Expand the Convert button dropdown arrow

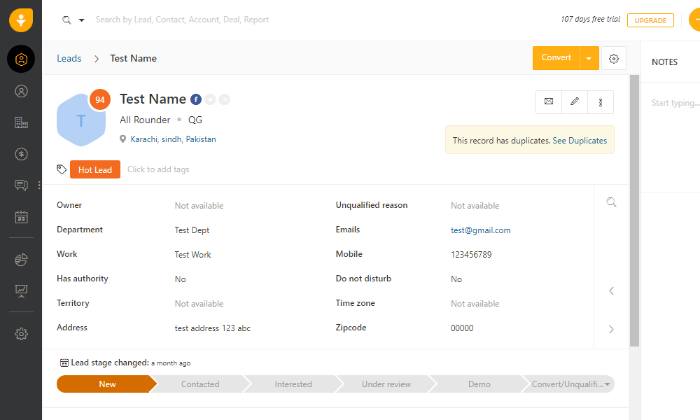589,58
